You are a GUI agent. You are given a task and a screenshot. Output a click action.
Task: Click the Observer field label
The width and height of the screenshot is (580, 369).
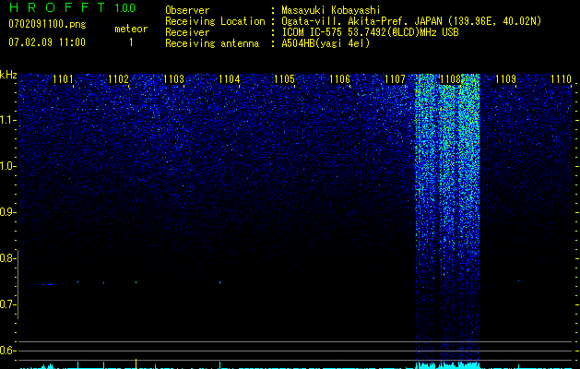click(187, 10)
